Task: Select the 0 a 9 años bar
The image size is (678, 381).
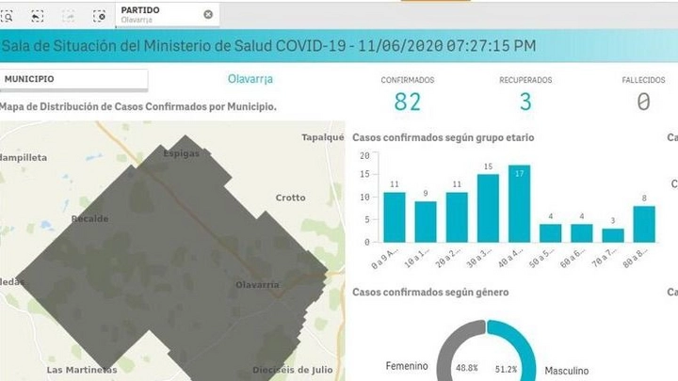Action: (395, 217)
